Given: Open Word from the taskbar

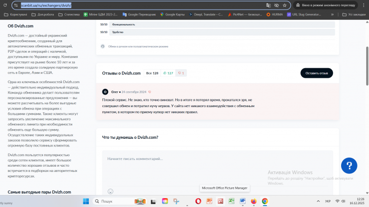Looking at the screenshot, I should pos(243,201).
